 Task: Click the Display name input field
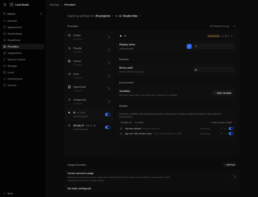[x=213, y=46]
